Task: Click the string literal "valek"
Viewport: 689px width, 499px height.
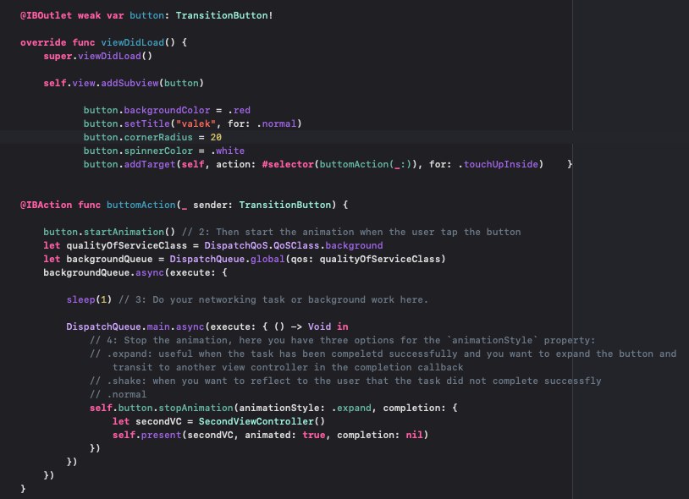Action: (x=196, y=123)
